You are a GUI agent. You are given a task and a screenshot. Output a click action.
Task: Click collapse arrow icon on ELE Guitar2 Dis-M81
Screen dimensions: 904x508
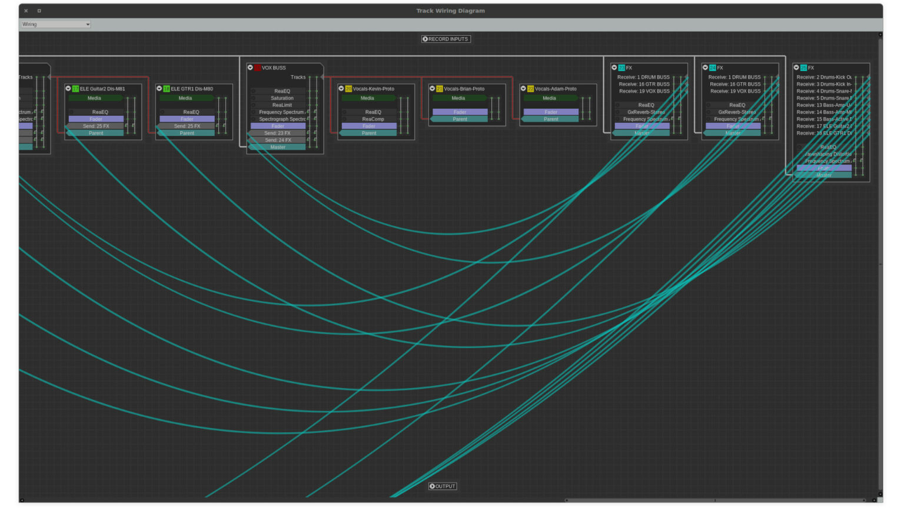pyautogui.click(x=68, y=89)
